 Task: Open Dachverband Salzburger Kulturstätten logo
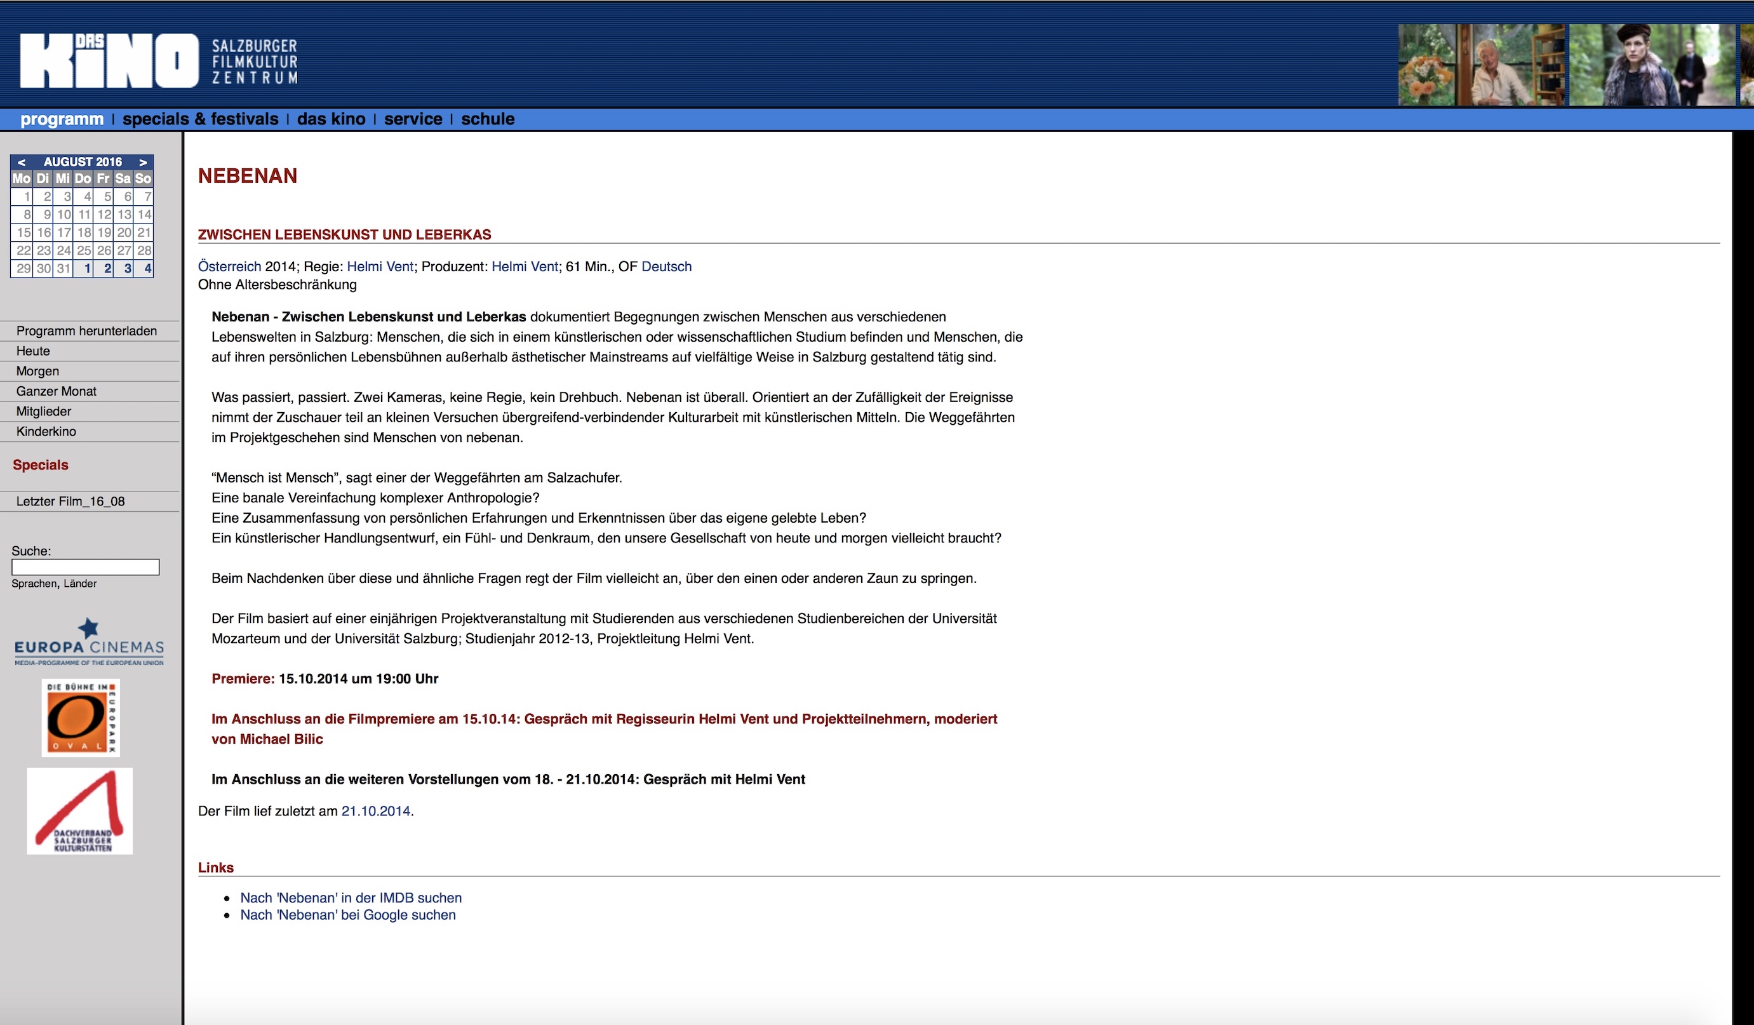click(x=80, y=811)
